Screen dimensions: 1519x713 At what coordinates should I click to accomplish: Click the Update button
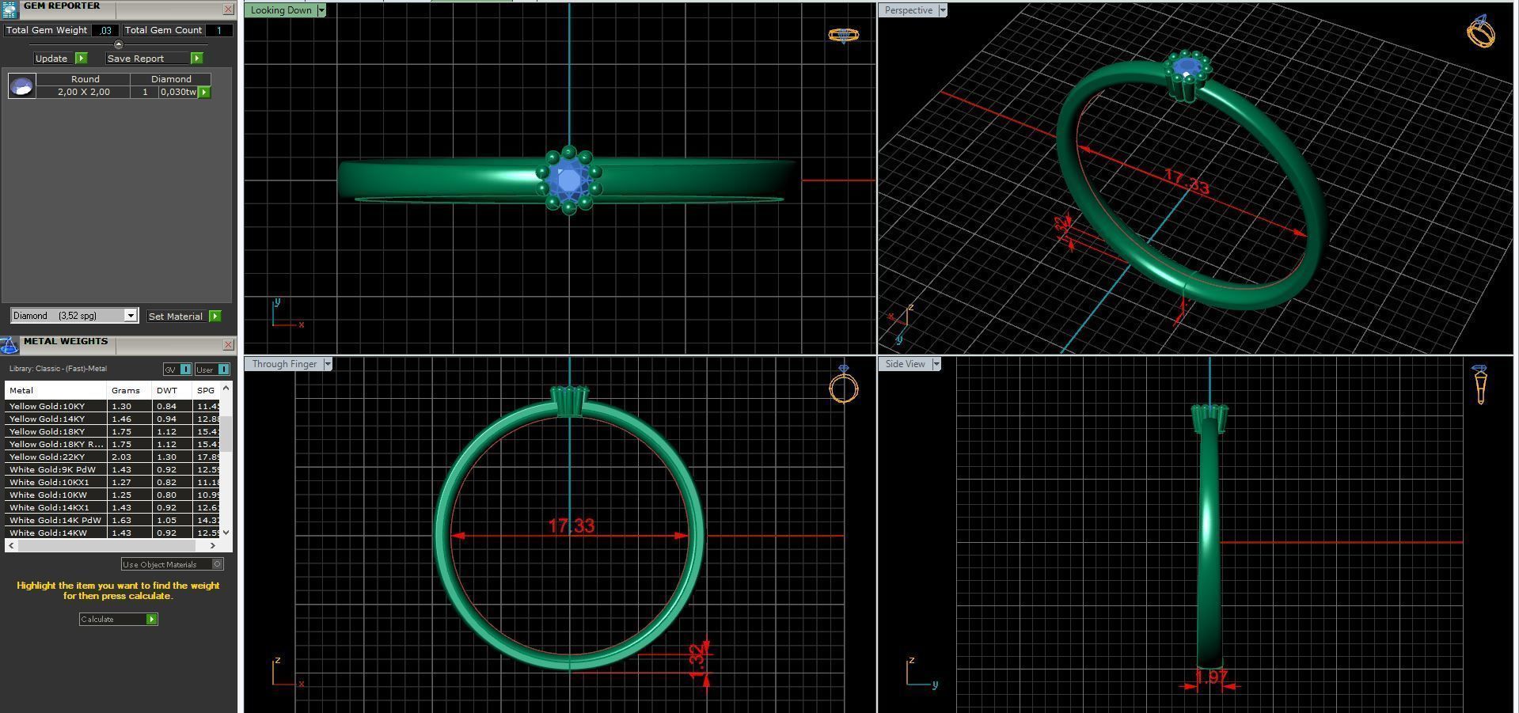pyautogui.click(x=52, y=58)
